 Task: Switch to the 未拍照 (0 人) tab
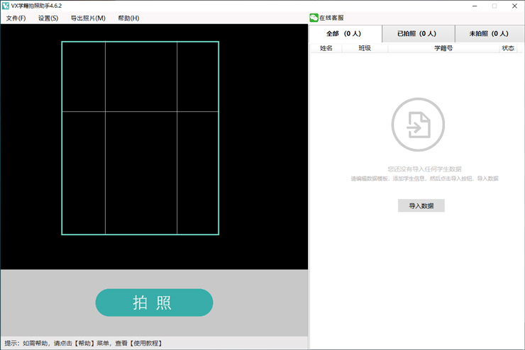[x=490, y=33]
